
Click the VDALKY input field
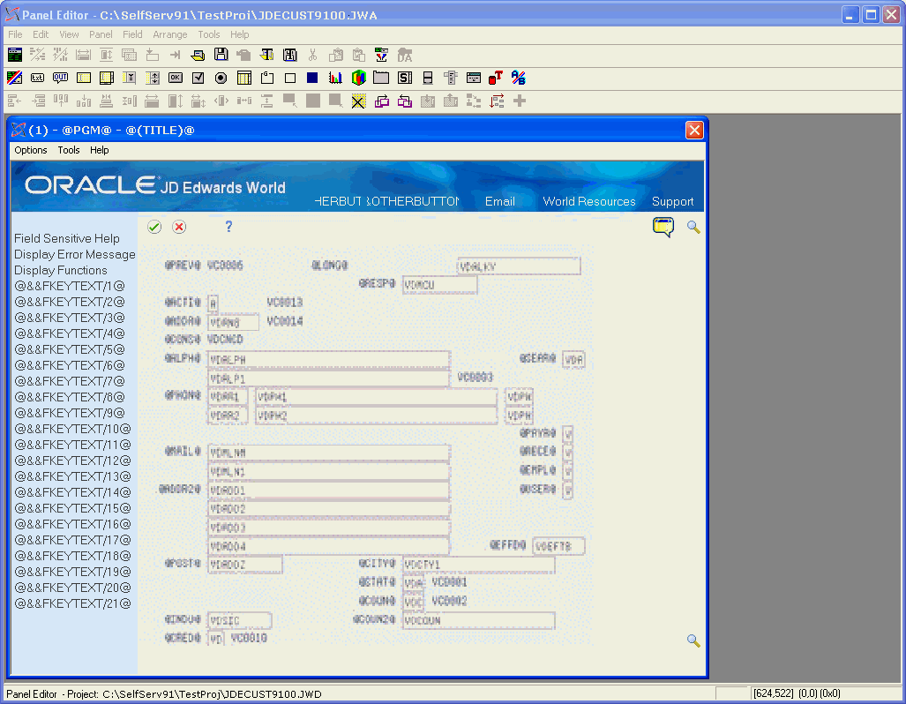pos(519,266)
